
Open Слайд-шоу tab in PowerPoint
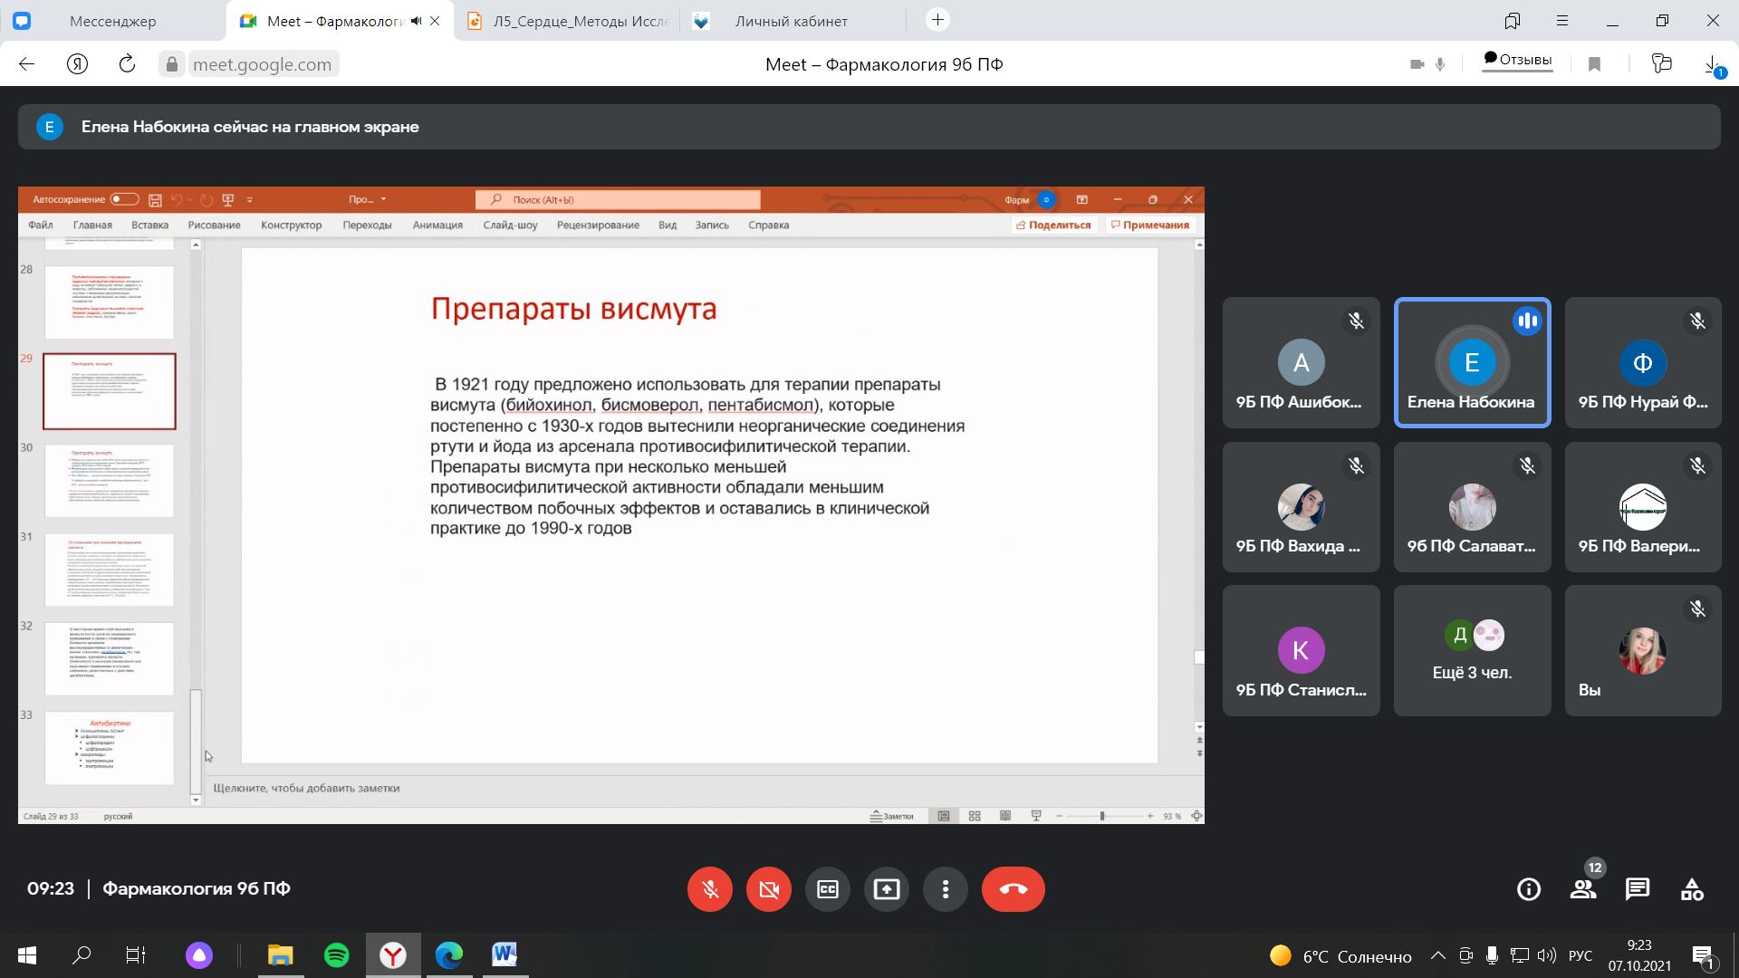tap(510, 225)
